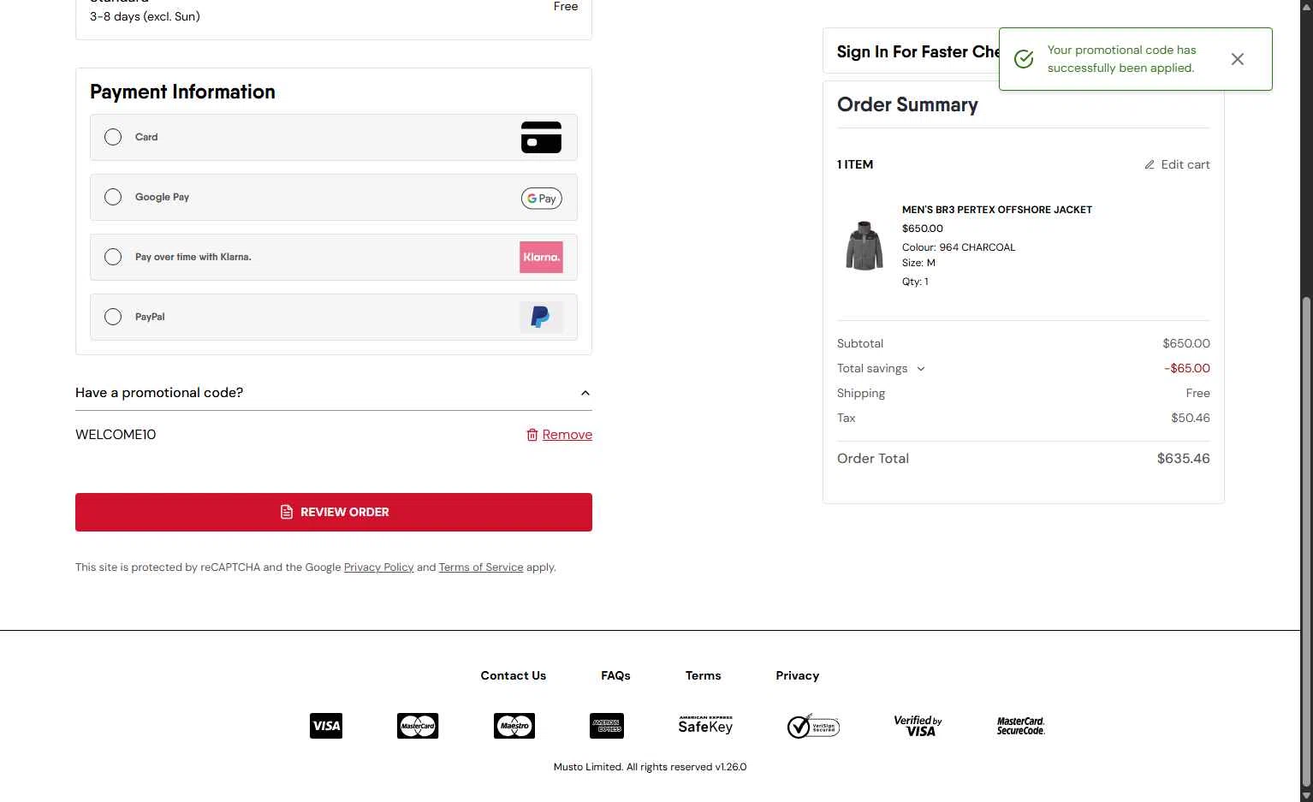This screenshot has height=802, width=1313.
Task: Remove the WELCOME10 promo code
Action: point(567,435)
